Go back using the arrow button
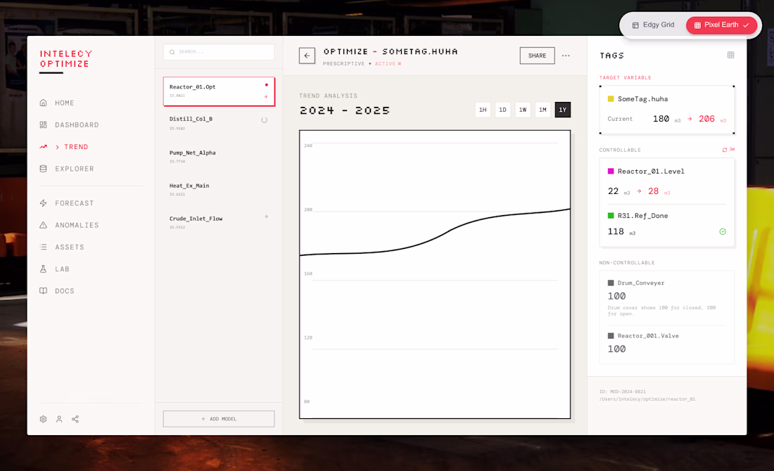The width and height of the screenshot is (774, 471). pos(307,56)
